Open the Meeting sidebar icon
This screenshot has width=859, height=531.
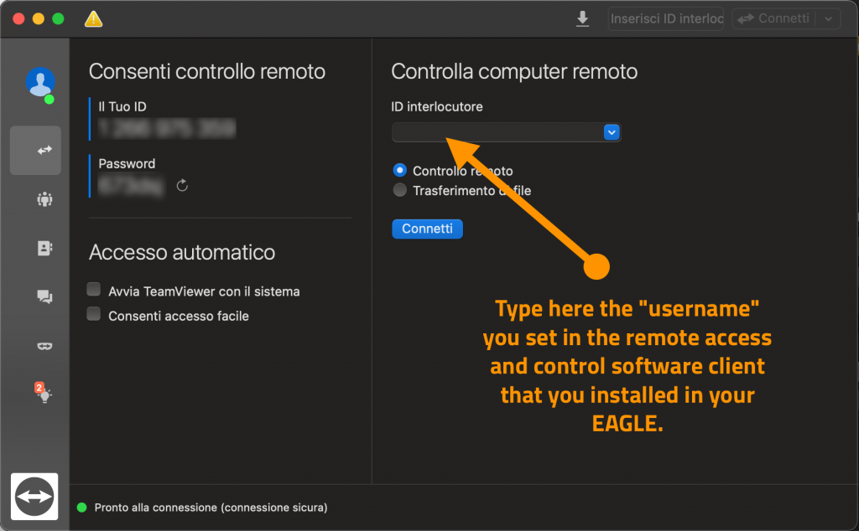tap(44, 199)
